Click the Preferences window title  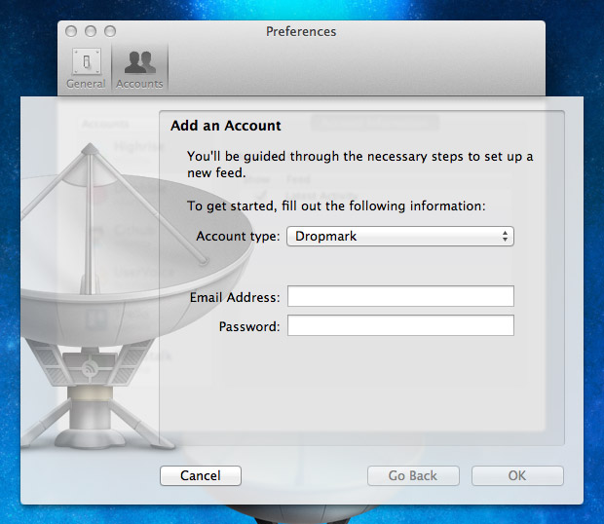coord(301,31)
